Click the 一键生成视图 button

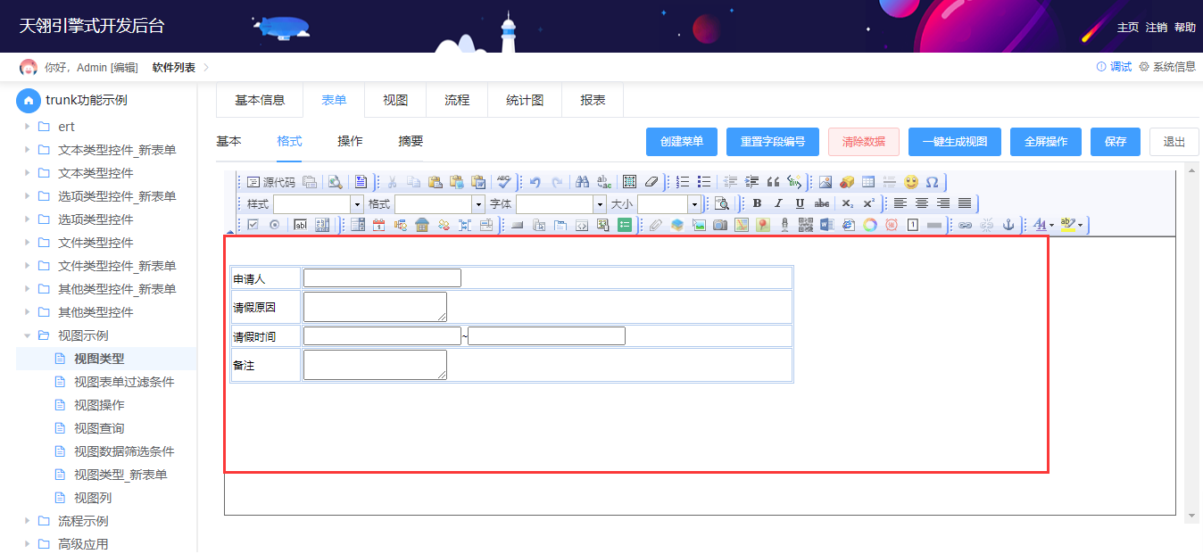coord(955,142)
